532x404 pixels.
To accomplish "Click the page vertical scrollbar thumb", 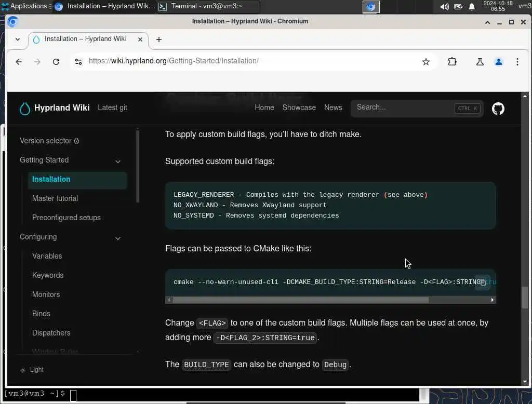I will pyautogui.click(x=525, y=298).
